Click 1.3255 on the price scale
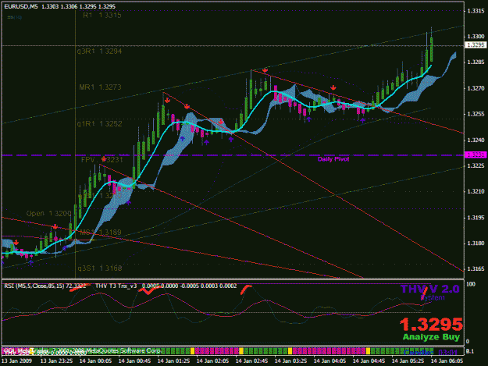The height and width of the screenshot is (366, 488). pos(476,114)
